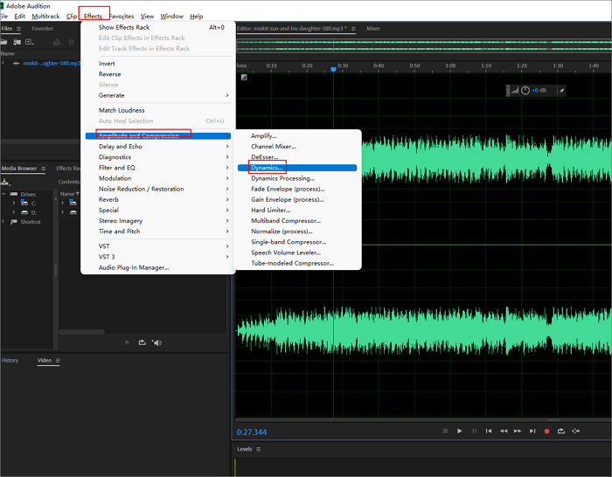
Task: Select Match Loudness menu entry
Action: (x=157, y=110)
